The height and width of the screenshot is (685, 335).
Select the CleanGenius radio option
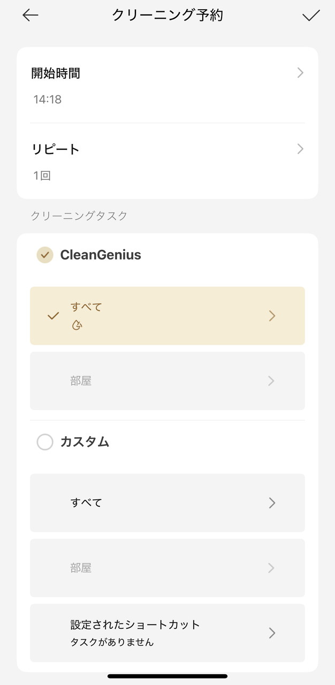click(x=45, y=255)
